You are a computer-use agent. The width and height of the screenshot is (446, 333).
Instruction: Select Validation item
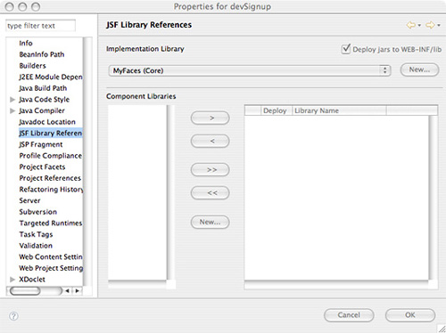36,246
